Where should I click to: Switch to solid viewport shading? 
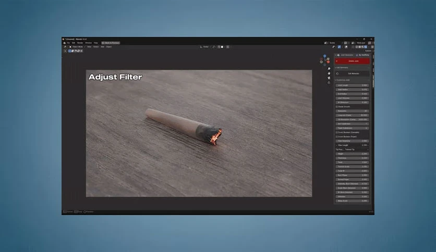click(360, 47)
